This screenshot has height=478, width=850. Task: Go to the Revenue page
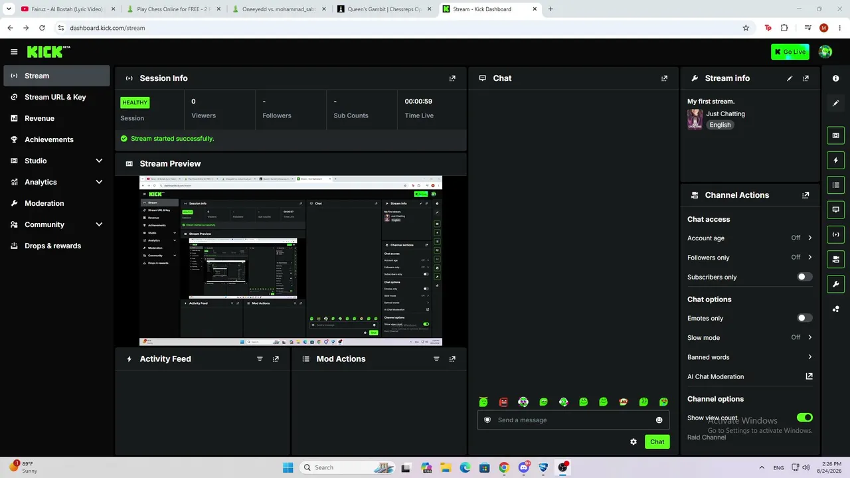tap(56, 118)
